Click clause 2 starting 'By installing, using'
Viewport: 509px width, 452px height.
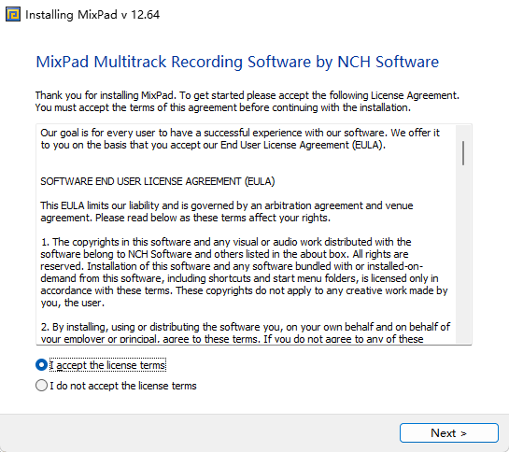click(x=246, y=332)
